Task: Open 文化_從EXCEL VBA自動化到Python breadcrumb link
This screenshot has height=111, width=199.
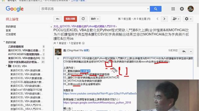Action: pos(85,26)
